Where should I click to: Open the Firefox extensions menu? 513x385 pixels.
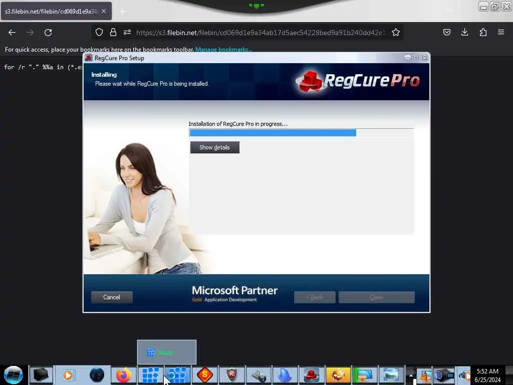[483, 32]
